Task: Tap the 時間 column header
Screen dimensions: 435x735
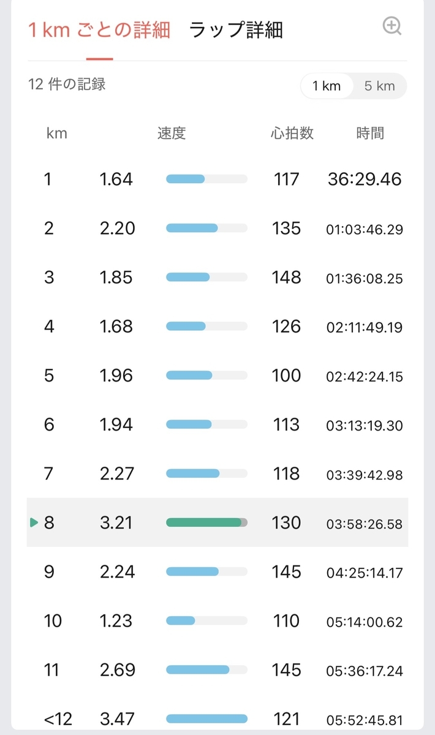Action: click(370, 133)
